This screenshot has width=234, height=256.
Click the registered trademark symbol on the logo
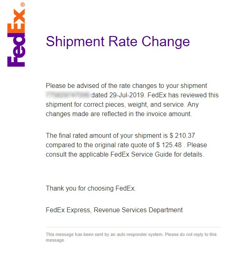pyautogui.click(x=23, y=4)
